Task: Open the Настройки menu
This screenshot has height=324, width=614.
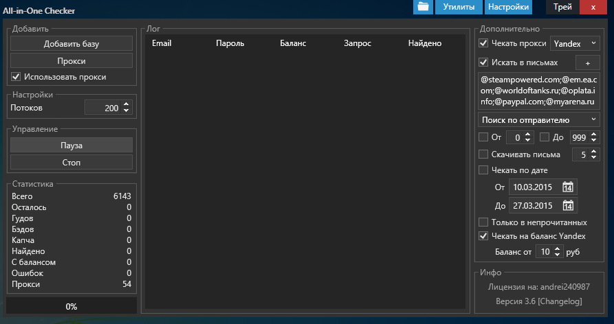Action: click(x=508, y=7)
